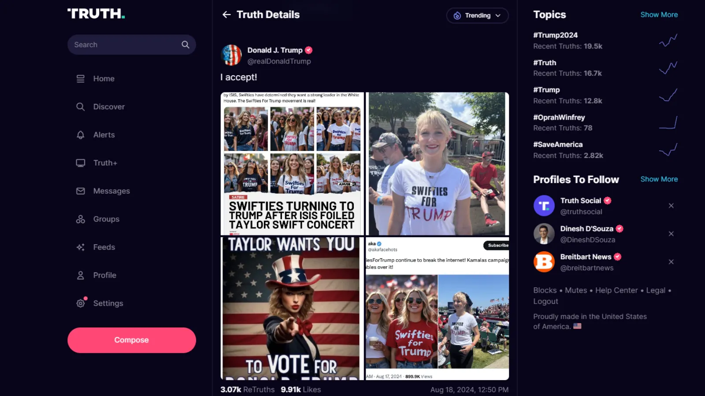Screen dimensions: 705x396
Task: Open the Help Center link
Action: coord(616,290)
